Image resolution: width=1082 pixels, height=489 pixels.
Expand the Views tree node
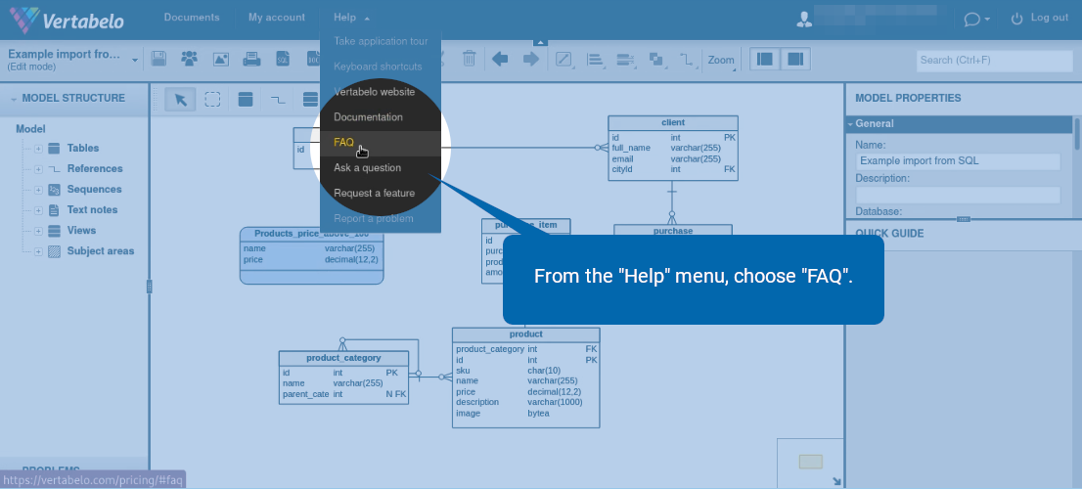[x=39, y=232]
